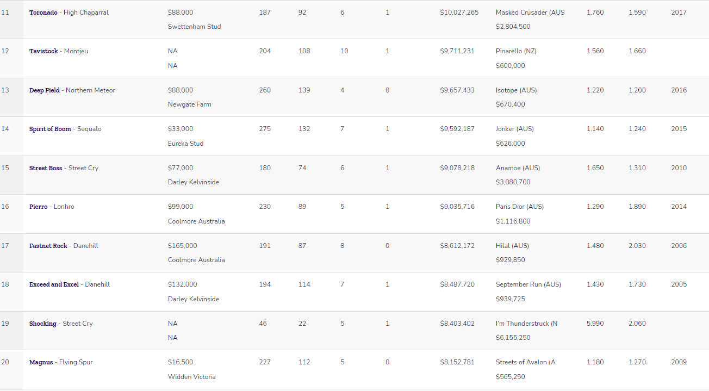Viewport: 709px width, 391px height.
Task: Select the Exceed and Excel link
Action: click(54, 284)
